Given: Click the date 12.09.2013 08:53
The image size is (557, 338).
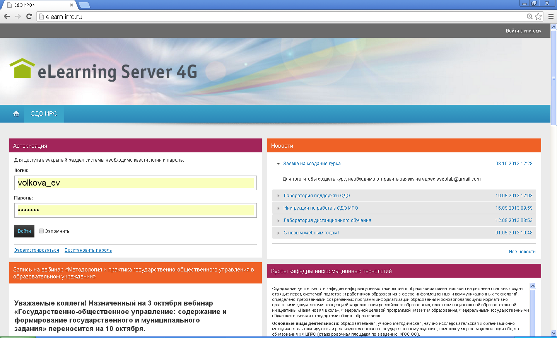Looking at the screenshot, I should tap(514, 220).
